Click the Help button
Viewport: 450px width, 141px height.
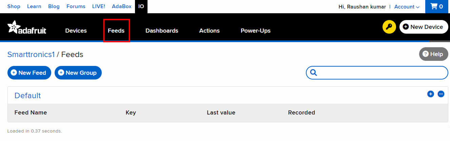point(433,54)
